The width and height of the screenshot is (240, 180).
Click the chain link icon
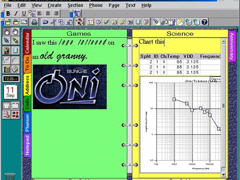pos(165,22)
